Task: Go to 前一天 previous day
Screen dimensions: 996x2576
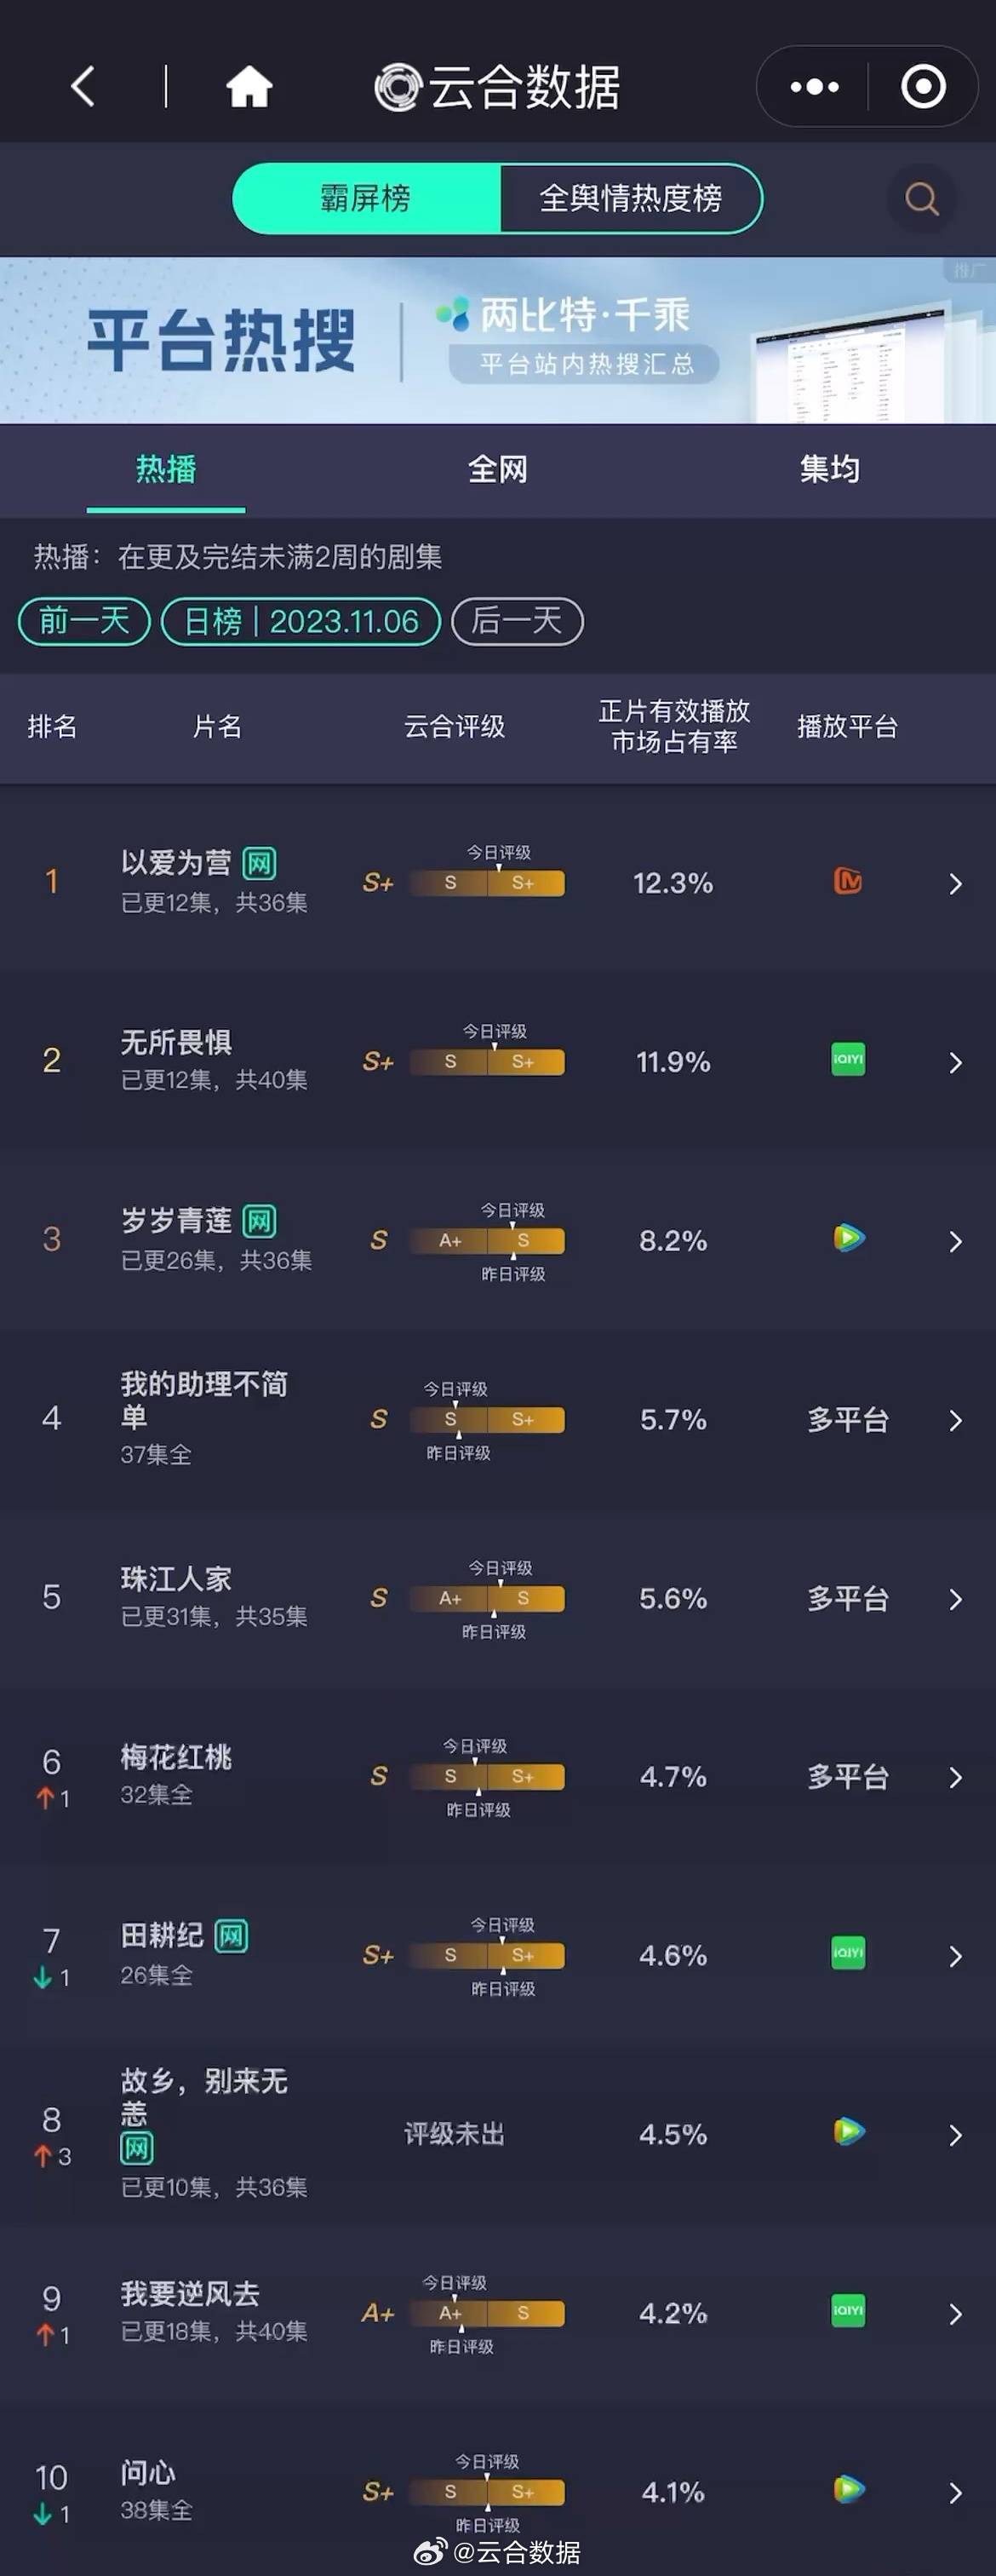Action: coord(84,621)
